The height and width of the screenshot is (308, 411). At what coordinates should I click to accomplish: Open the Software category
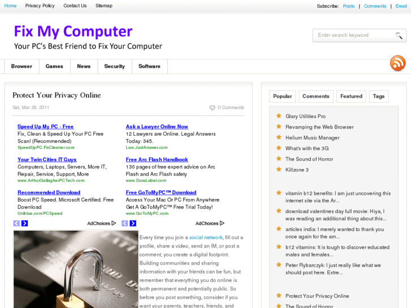coord(149,66)
